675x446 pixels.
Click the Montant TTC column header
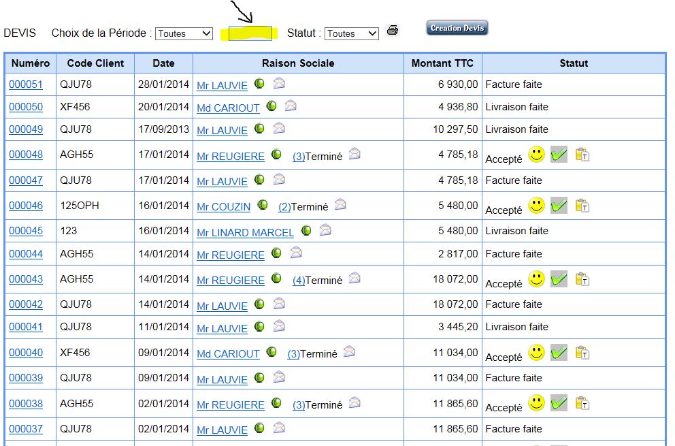pyautogui.click(x=442, y=63)
